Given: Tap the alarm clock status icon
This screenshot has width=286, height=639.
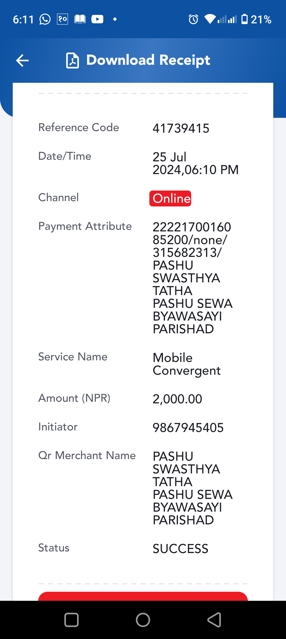Looking at the screenshot, I should pyautogui.click(x=193, y=19).
